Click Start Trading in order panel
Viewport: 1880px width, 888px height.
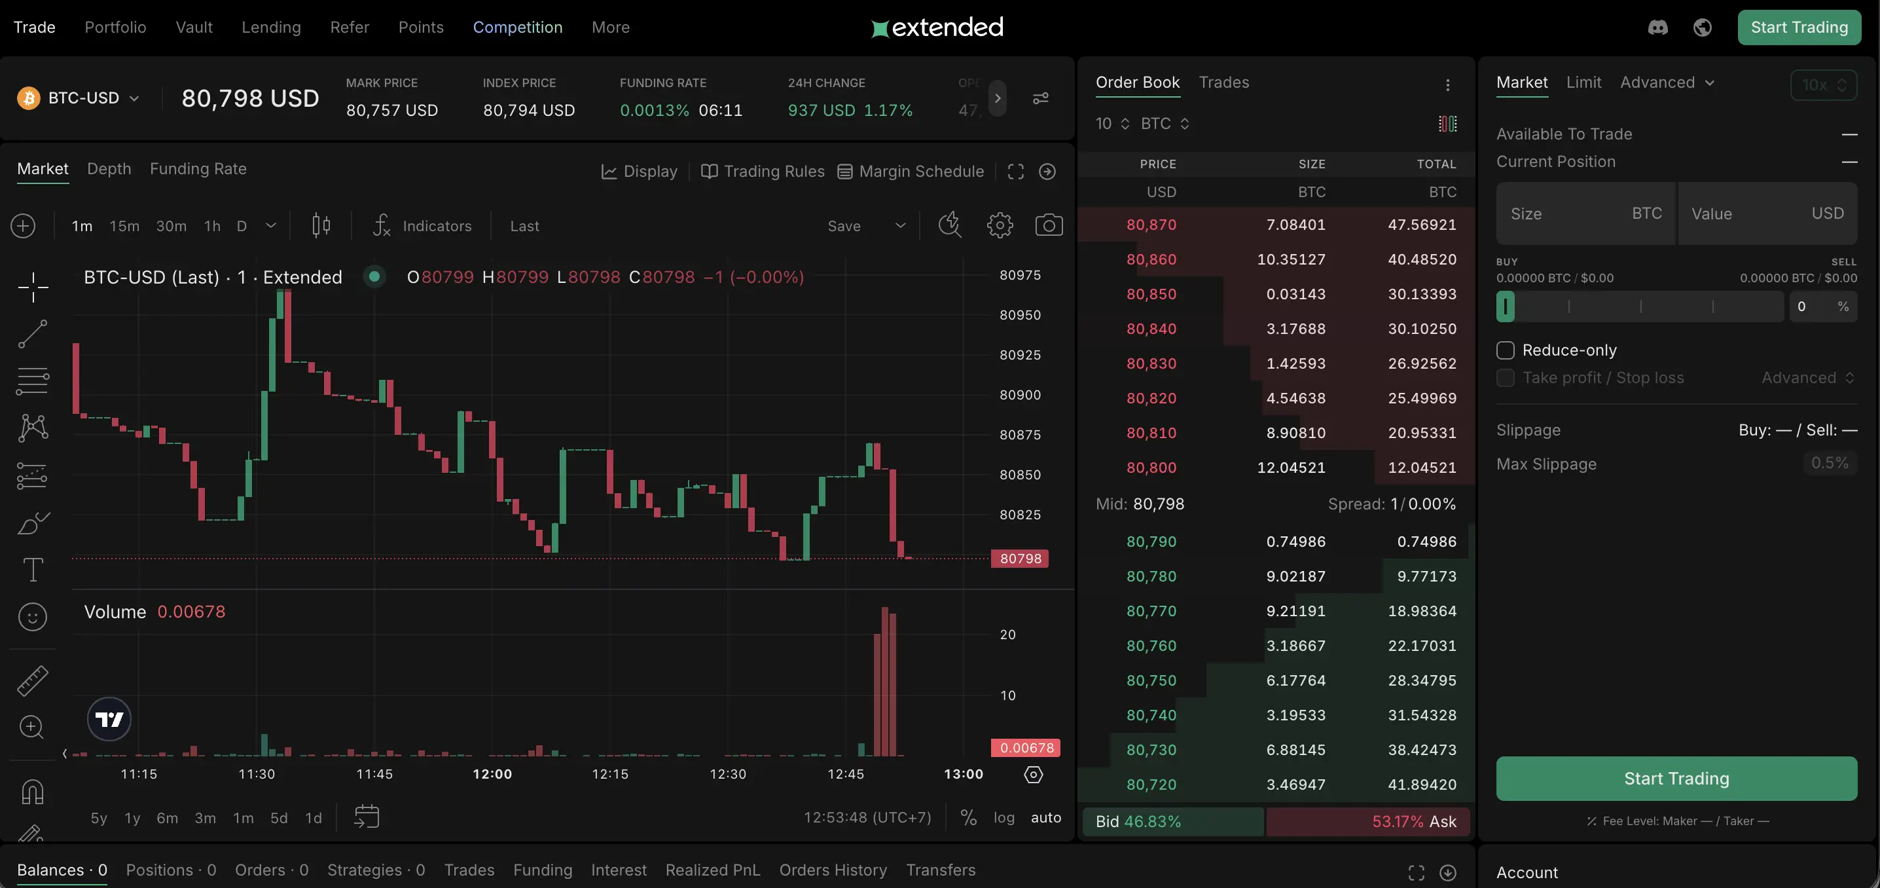(1676, 779)
